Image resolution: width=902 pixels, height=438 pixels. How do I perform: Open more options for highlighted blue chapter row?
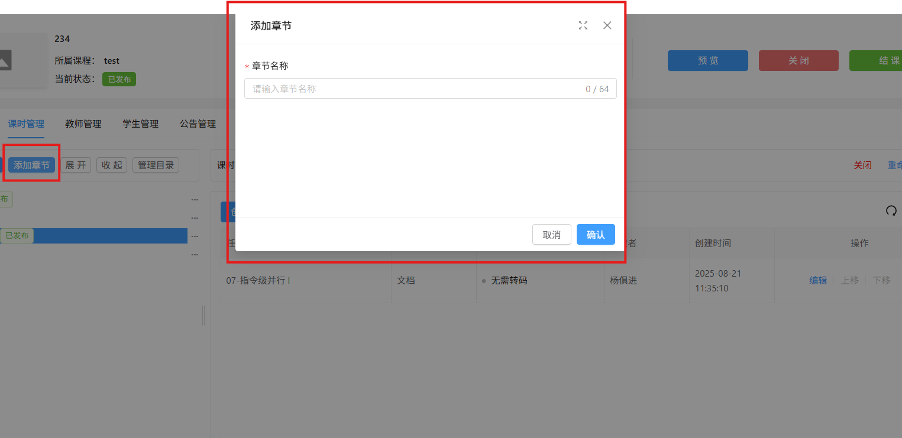click(195, 236)
